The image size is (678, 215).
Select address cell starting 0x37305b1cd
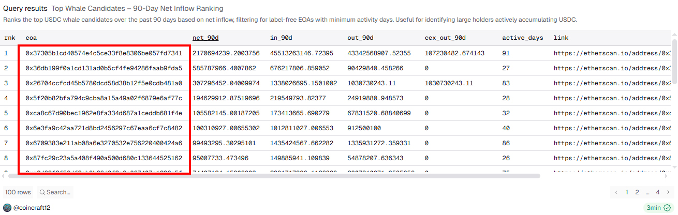[x=104, y=53]
